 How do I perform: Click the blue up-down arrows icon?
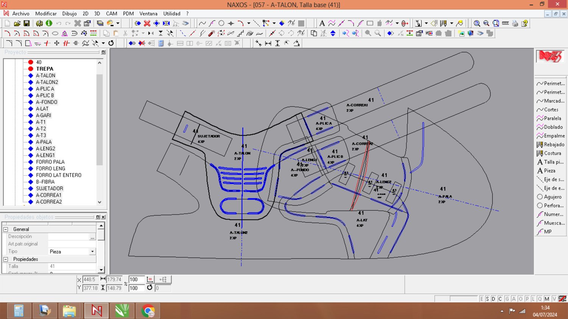[x=333, y=33]
